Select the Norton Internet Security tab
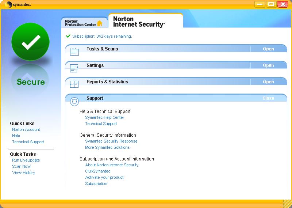 pyautogui.click(x=139, y=22)
